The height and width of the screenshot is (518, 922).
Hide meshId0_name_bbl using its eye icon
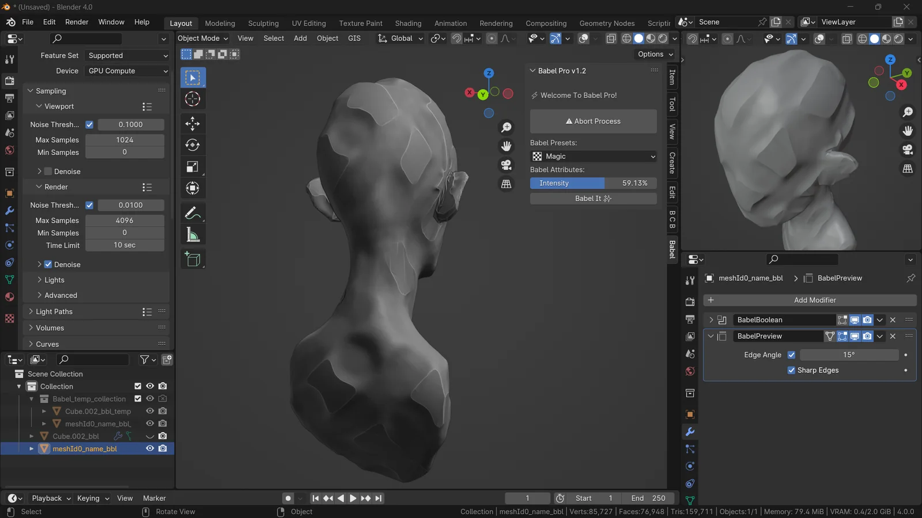point(150,448)
